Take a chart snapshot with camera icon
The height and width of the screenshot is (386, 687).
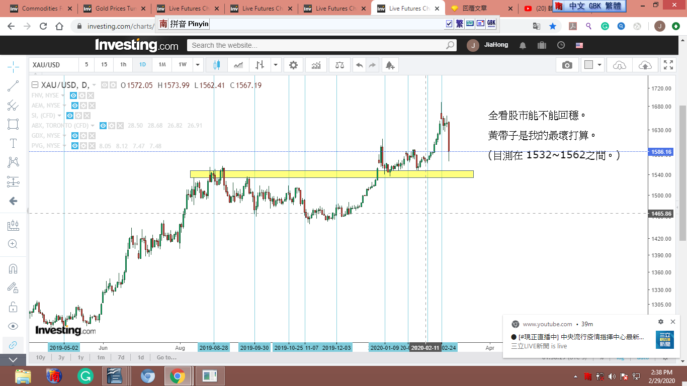coord(567,65)
